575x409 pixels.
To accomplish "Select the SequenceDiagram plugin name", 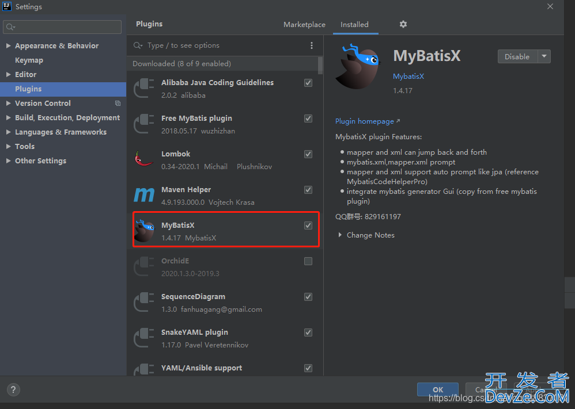I will coord(193,297).
